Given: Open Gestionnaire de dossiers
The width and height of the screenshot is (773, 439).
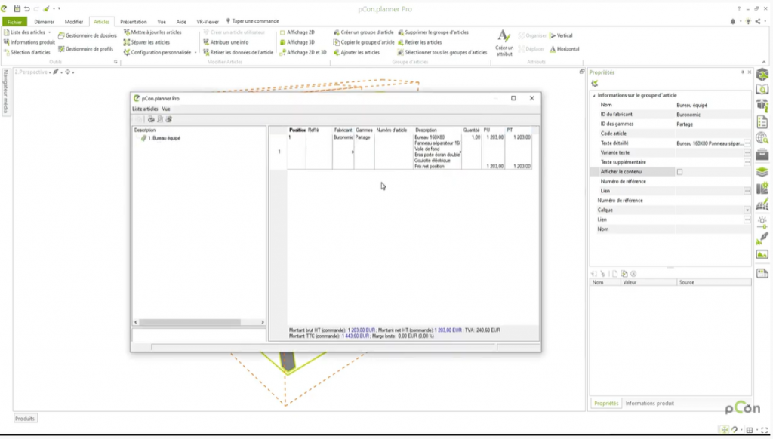Looking at the screenshot, I should coord(88,35).
